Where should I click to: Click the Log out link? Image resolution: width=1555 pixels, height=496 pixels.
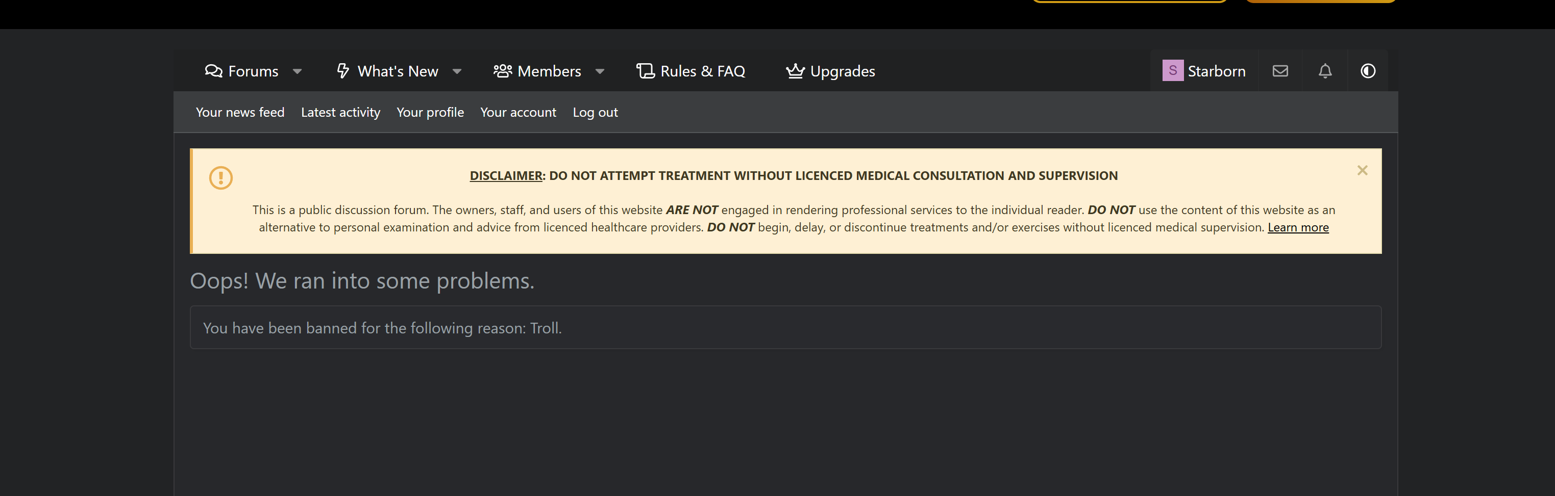coord(595,112)
